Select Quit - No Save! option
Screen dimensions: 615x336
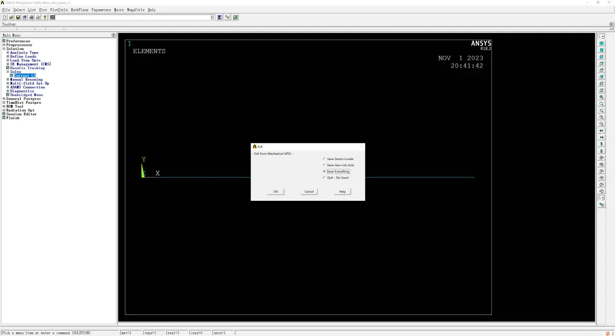tap(325, 178)
